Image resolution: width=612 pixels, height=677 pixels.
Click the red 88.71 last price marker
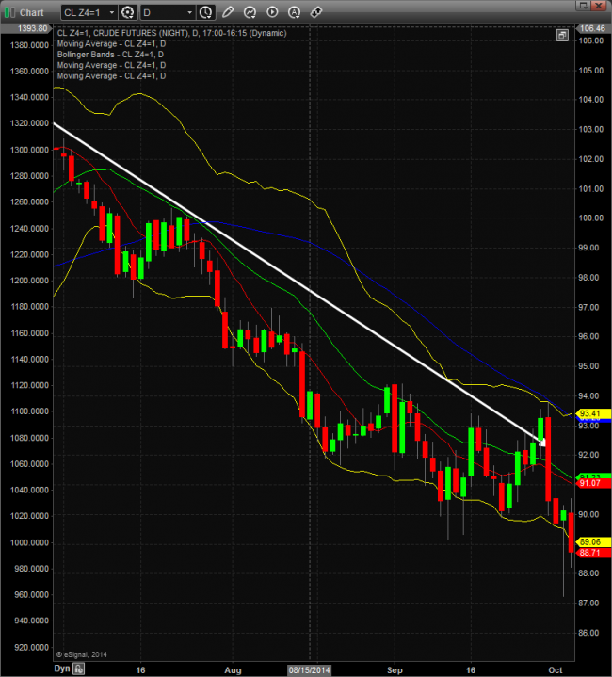(592, 553)
